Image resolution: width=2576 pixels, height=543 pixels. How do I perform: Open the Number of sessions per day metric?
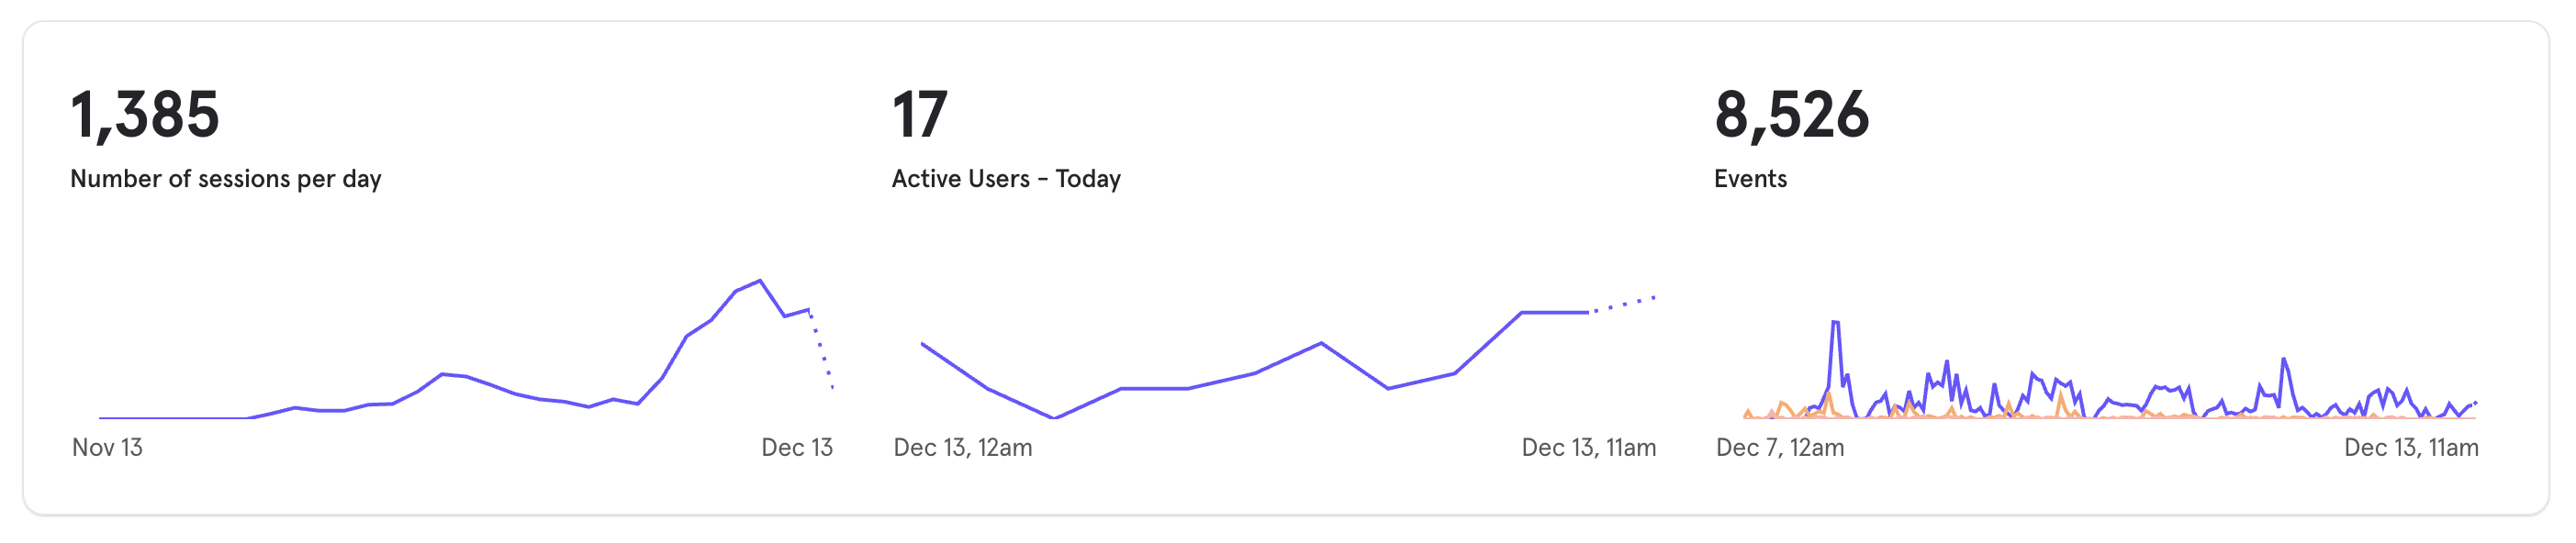(225, 179)
